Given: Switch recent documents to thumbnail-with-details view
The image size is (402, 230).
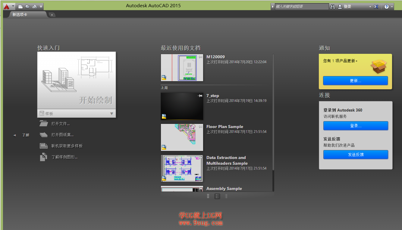Looking at the screenshot, I should (217, 196).
